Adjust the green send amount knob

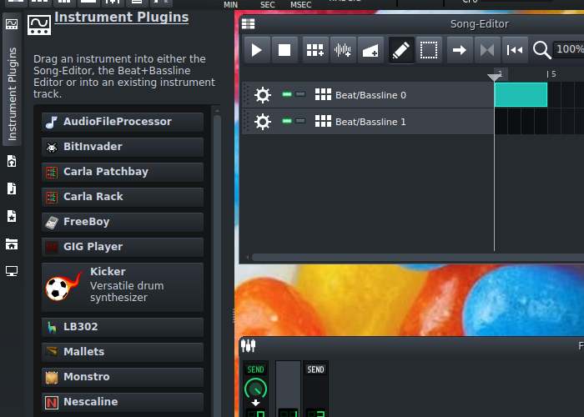click(255, 389)
